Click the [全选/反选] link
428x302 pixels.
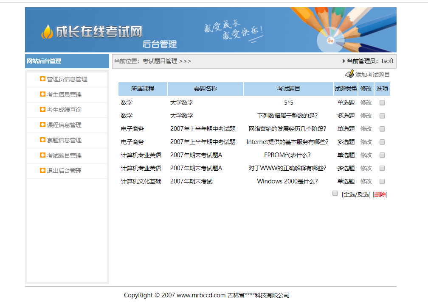(x=356, y=194)
